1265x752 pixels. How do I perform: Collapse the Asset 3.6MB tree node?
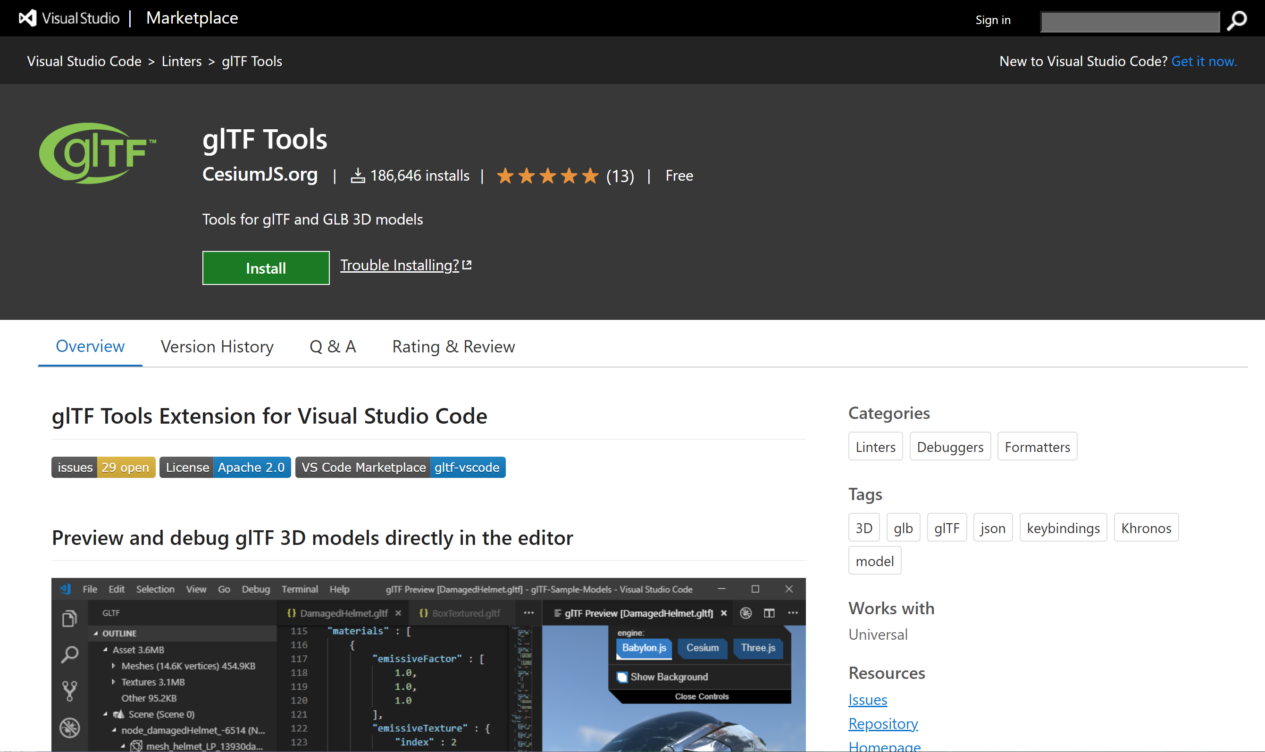coord(105,650)
